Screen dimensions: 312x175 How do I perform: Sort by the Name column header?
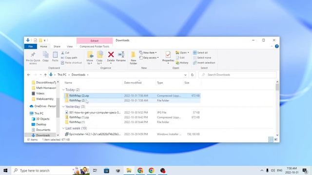click(x=68, y=83)
